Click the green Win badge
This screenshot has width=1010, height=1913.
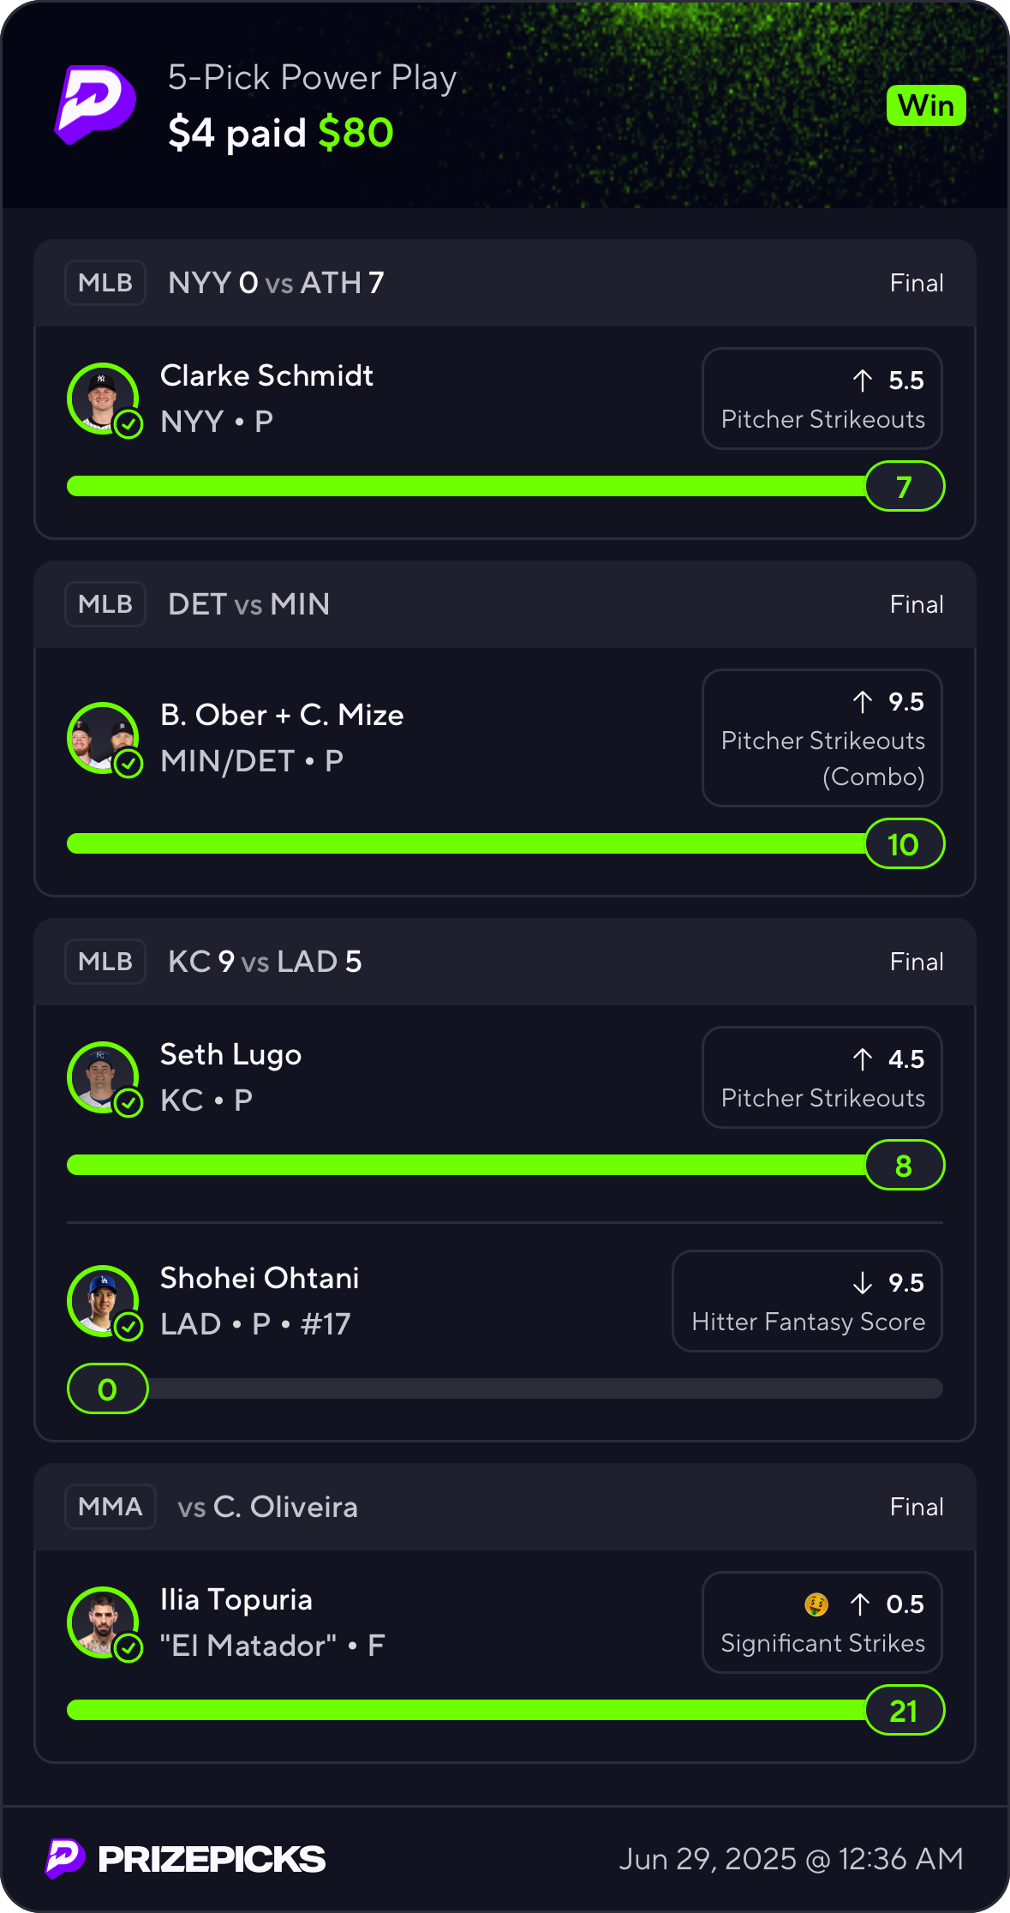926,105
